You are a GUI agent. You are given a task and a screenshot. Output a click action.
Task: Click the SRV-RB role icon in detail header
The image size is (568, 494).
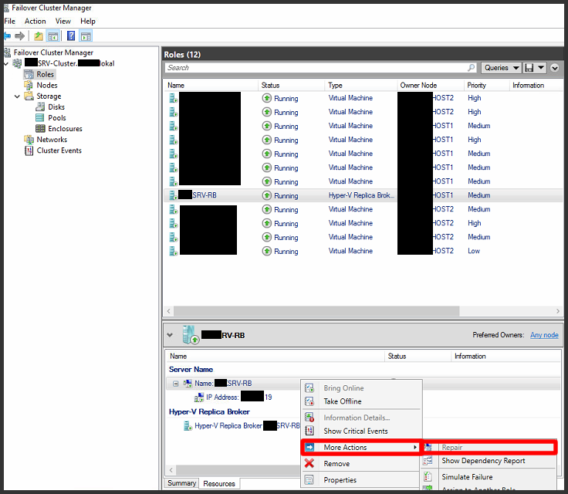coord(190,335)
